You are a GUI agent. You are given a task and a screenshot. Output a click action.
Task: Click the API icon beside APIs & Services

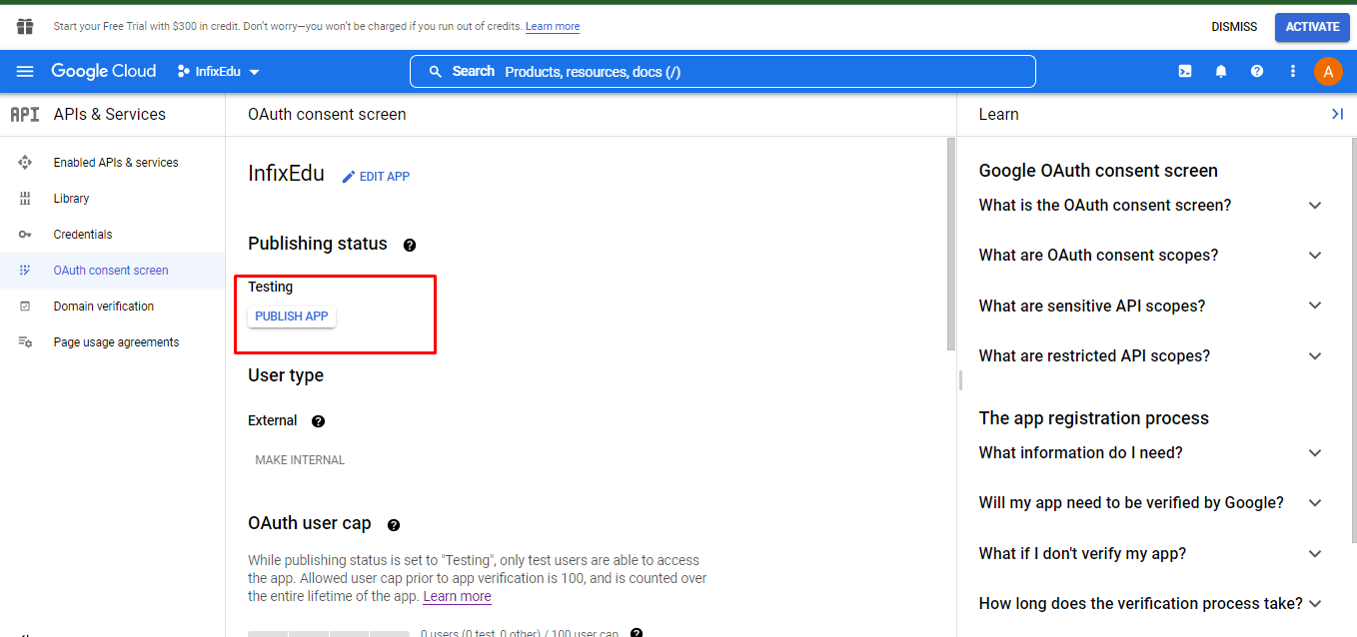point(25,115)
